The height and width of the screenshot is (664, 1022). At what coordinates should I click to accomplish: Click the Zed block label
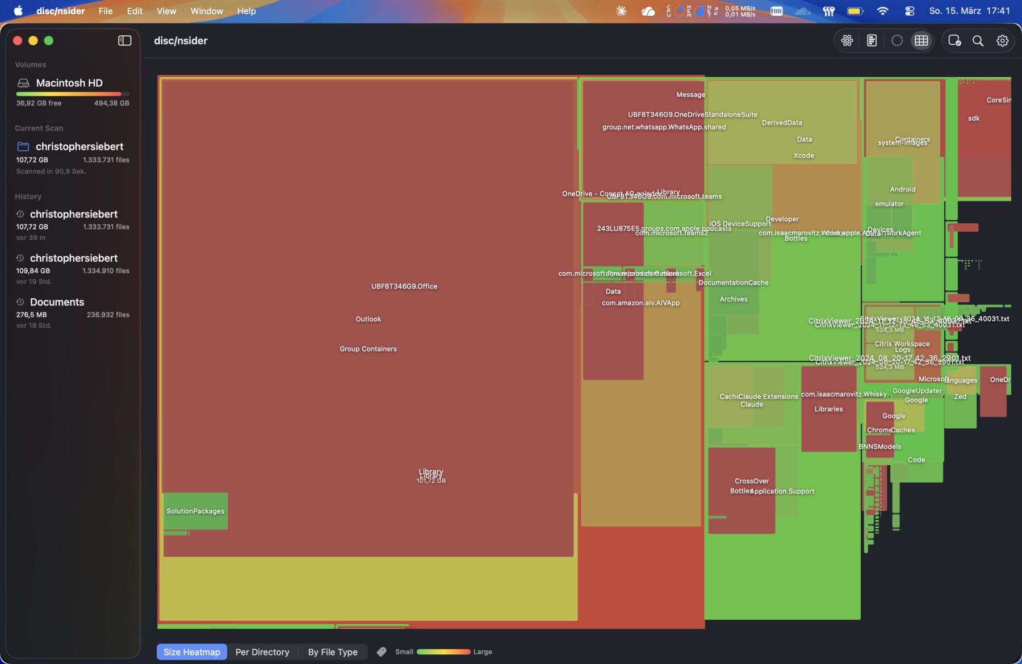coord(960,396)
